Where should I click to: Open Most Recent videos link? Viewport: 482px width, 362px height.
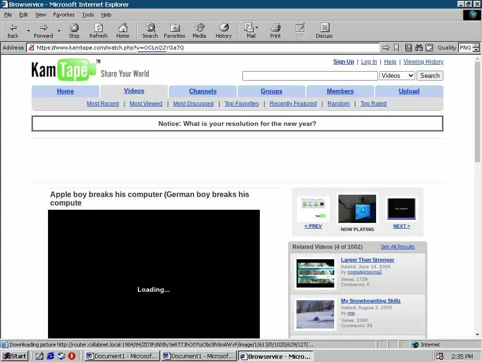103,104
